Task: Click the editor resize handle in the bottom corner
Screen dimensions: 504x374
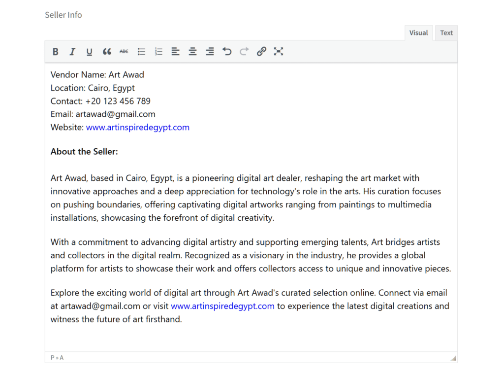Action: pos(453,358)
